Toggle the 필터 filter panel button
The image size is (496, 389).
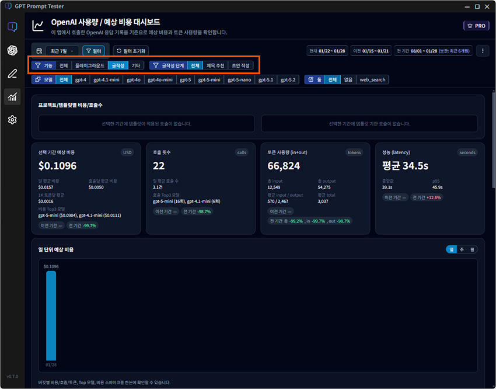point(93,51)
